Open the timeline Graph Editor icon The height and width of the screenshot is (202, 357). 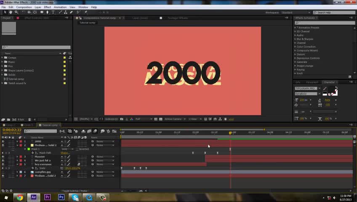[x=114, y=131]
